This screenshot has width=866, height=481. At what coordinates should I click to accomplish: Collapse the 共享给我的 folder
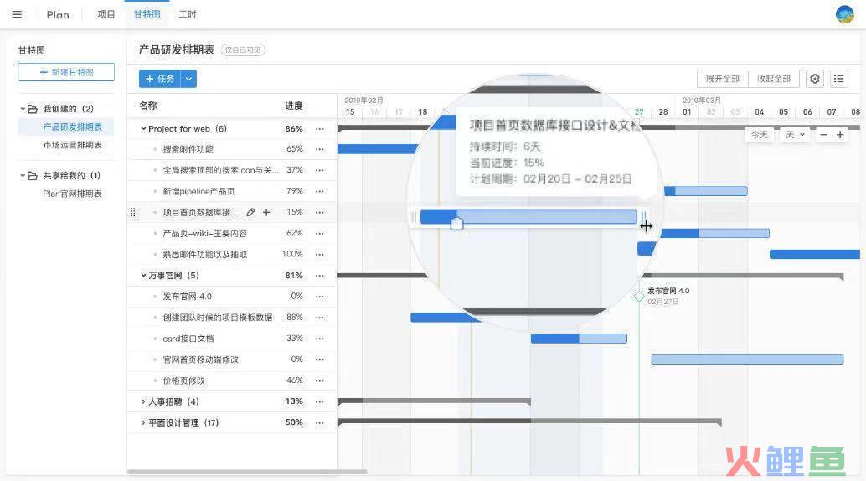23,176
